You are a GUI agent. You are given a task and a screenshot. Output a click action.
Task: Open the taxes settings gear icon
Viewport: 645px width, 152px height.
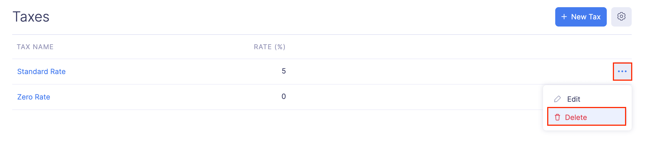(621, 17)
